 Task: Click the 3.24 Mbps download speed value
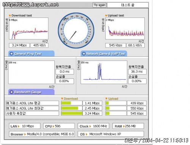pos(19,45)
